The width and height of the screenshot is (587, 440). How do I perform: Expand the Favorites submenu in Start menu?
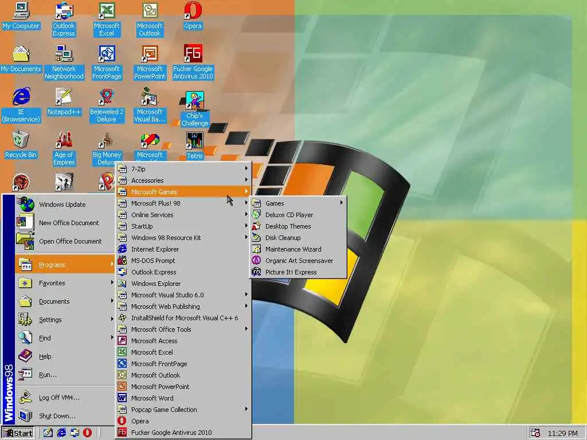pos(64,283)
